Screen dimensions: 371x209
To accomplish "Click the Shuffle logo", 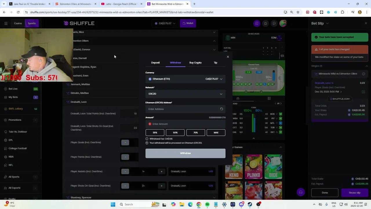I will [x=79, y=23].
